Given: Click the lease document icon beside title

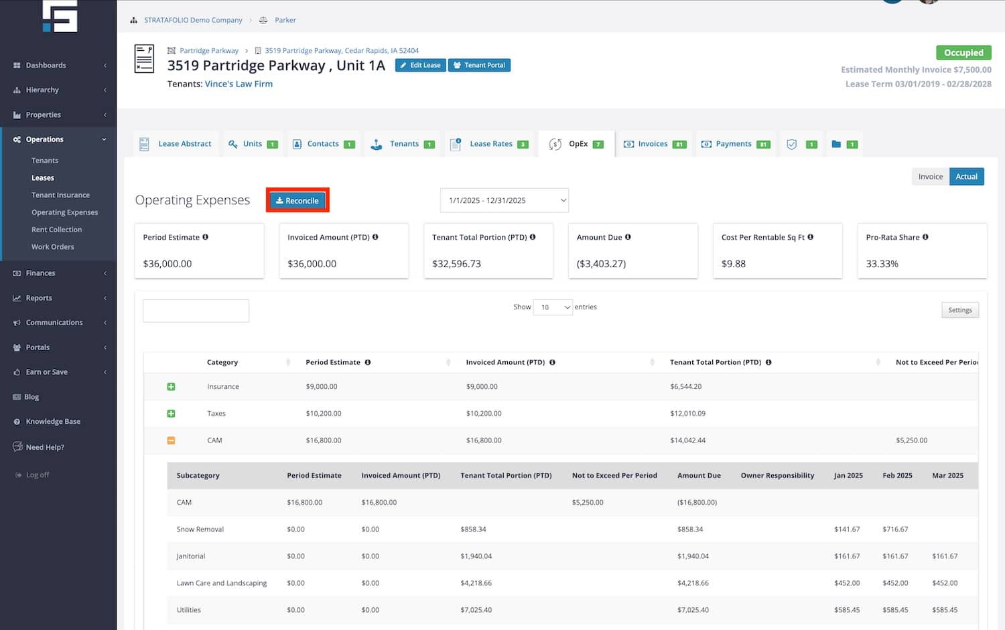Looking at the screenshot, I should click(144, 59).
